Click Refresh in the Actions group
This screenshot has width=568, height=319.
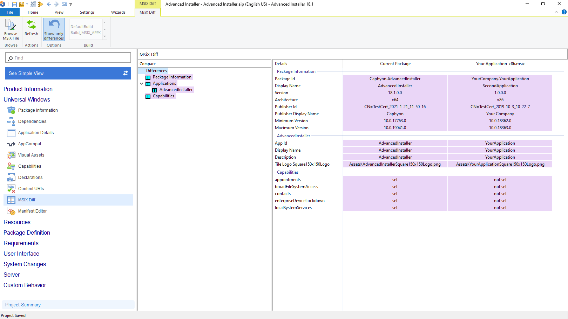tap(31, 29)
